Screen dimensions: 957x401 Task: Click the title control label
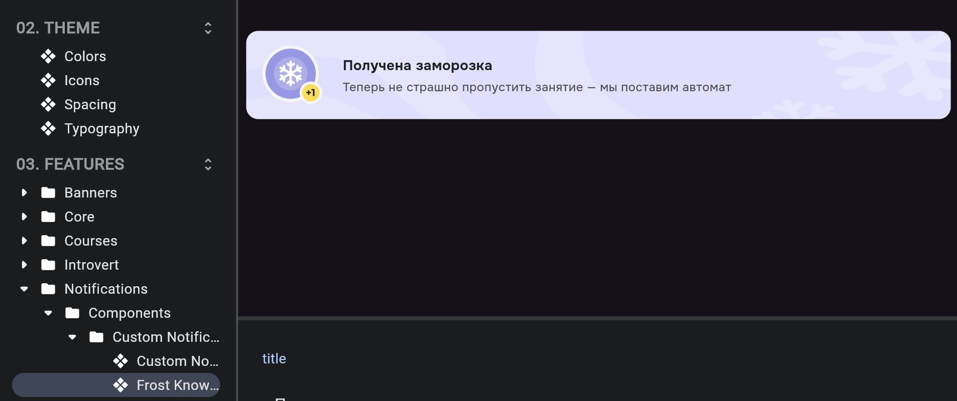[x=274, y=358]
